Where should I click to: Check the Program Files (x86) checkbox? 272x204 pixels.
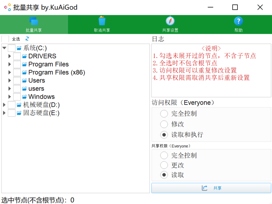pos(17,72)
